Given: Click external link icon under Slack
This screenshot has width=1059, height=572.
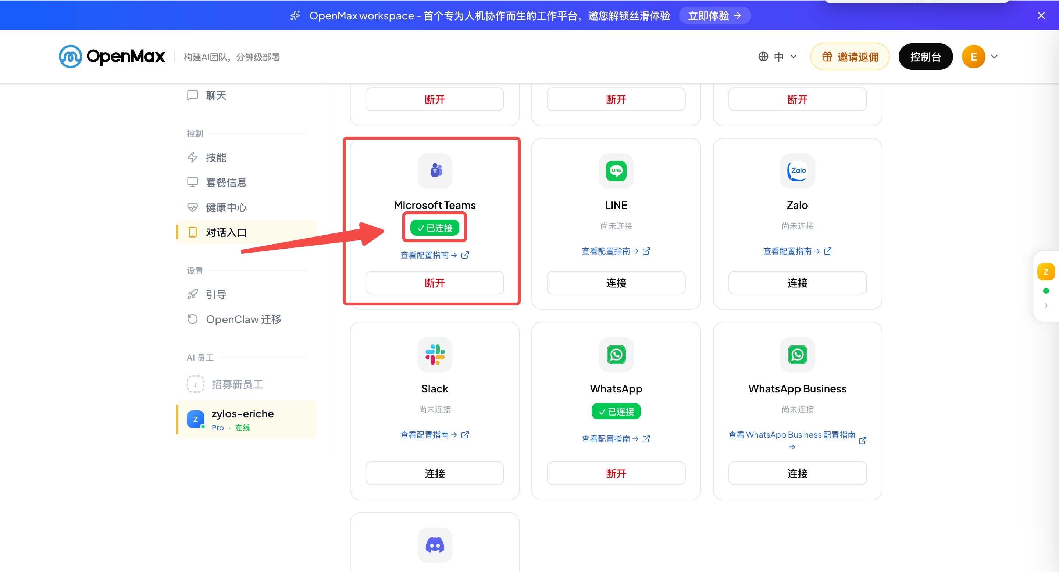Looking at the screenshot, I should coord(465,435).
